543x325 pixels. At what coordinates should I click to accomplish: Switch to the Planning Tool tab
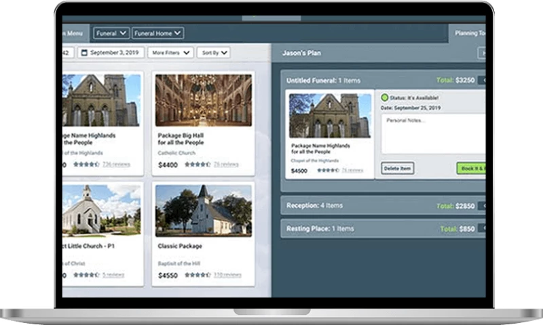point(470,32)
